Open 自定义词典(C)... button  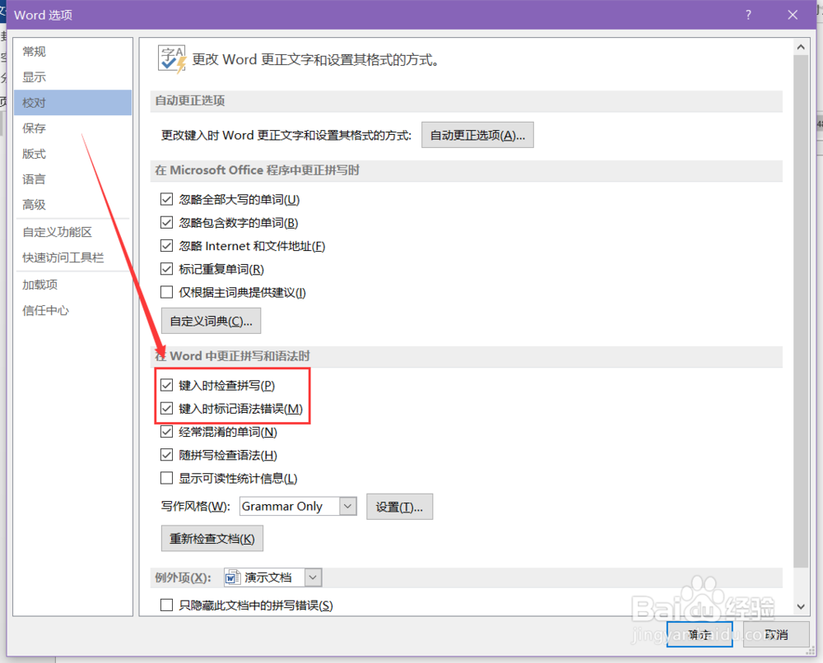[x=211, y=321]
